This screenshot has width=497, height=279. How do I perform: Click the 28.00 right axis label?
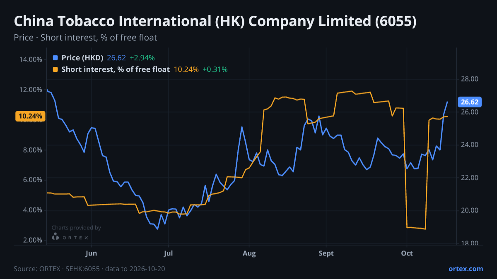(469, 79)
